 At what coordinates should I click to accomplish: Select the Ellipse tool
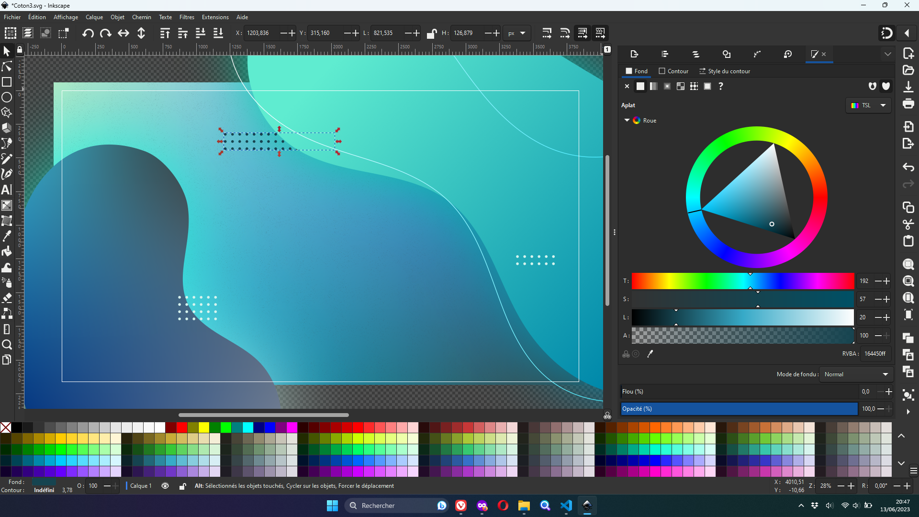[x=7, y=98]
